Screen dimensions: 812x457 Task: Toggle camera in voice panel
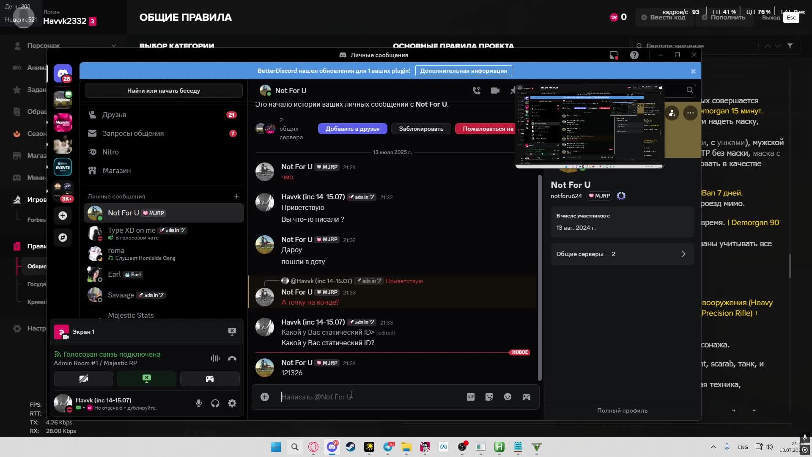[84, 379]
